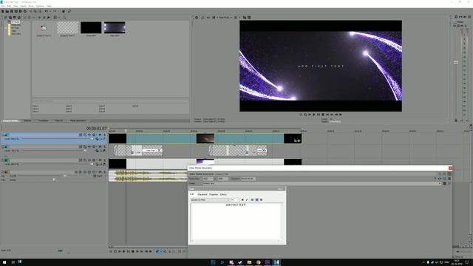The height and width of the screenshot is (266, 473).
Task: Click the Undo toolbar icon
Action: 46,12
